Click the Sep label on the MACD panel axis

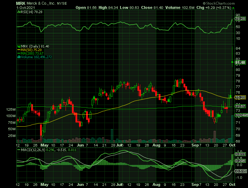[195, 184]
